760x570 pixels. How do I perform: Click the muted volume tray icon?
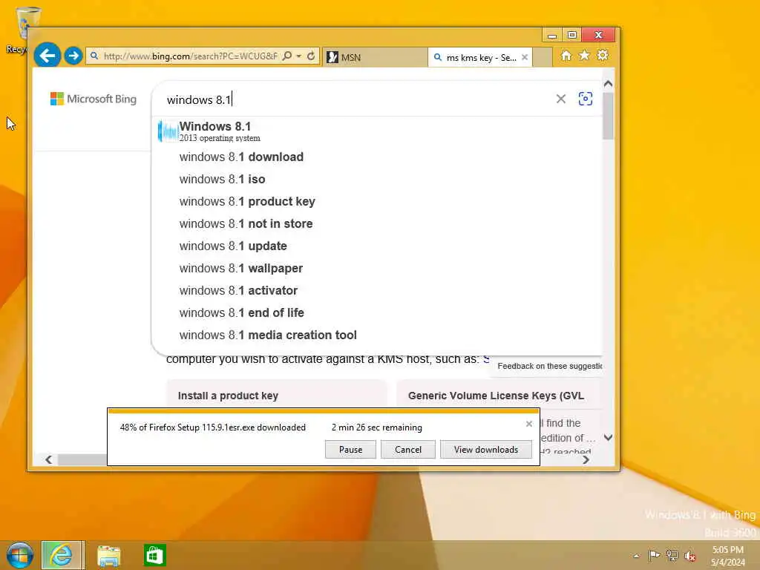tap(689, 556)
